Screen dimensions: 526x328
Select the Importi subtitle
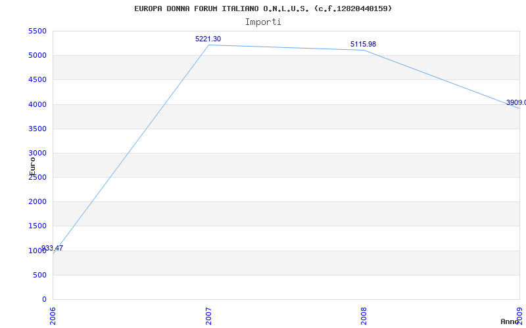point(263,22)
